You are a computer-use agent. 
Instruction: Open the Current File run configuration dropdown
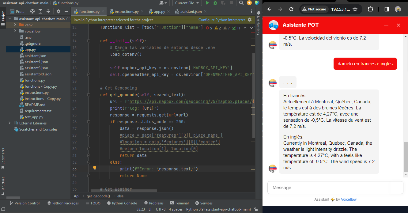pos(187,3)
